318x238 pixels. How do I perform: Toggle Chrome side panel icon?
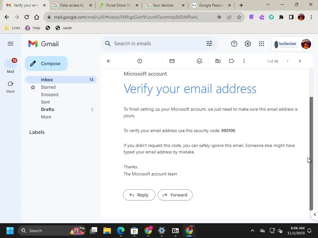pos(291,17)
